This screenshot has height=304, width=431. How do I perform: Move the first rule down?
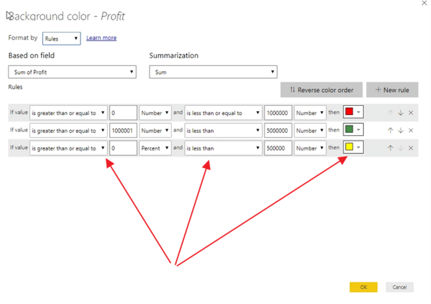coord(400,113)
